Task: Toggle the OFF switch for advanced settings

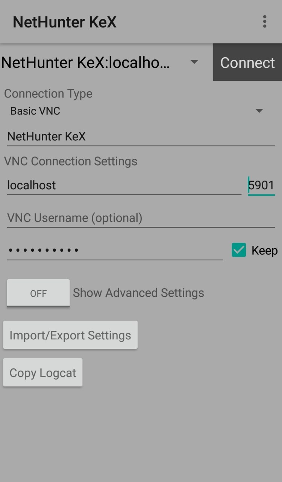Action: coord(38,293)
